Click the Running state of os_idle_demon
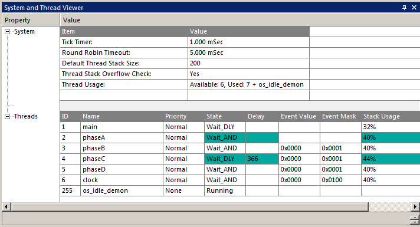Screen dimensions: 420x227 (225, 190)
